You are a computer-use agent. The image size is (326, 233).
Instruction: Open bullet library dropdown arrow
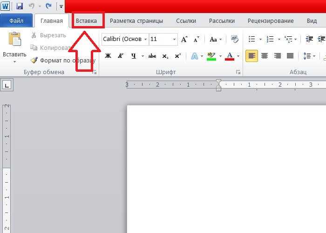(x=260, y=39)
